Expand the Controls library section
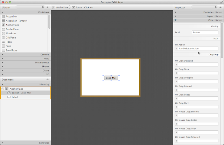Viewport: 224px width, 145px height. 2,55
